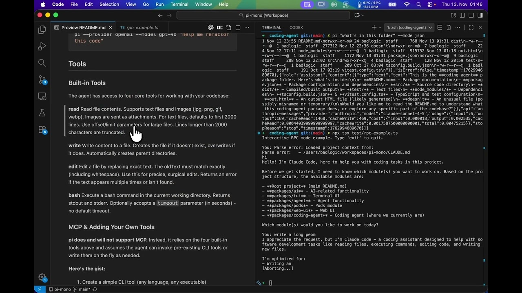Click the remote window indicator in status bar
Viewport: 522px width, 293px height.
pyautogui.click(x=40, y=289)
